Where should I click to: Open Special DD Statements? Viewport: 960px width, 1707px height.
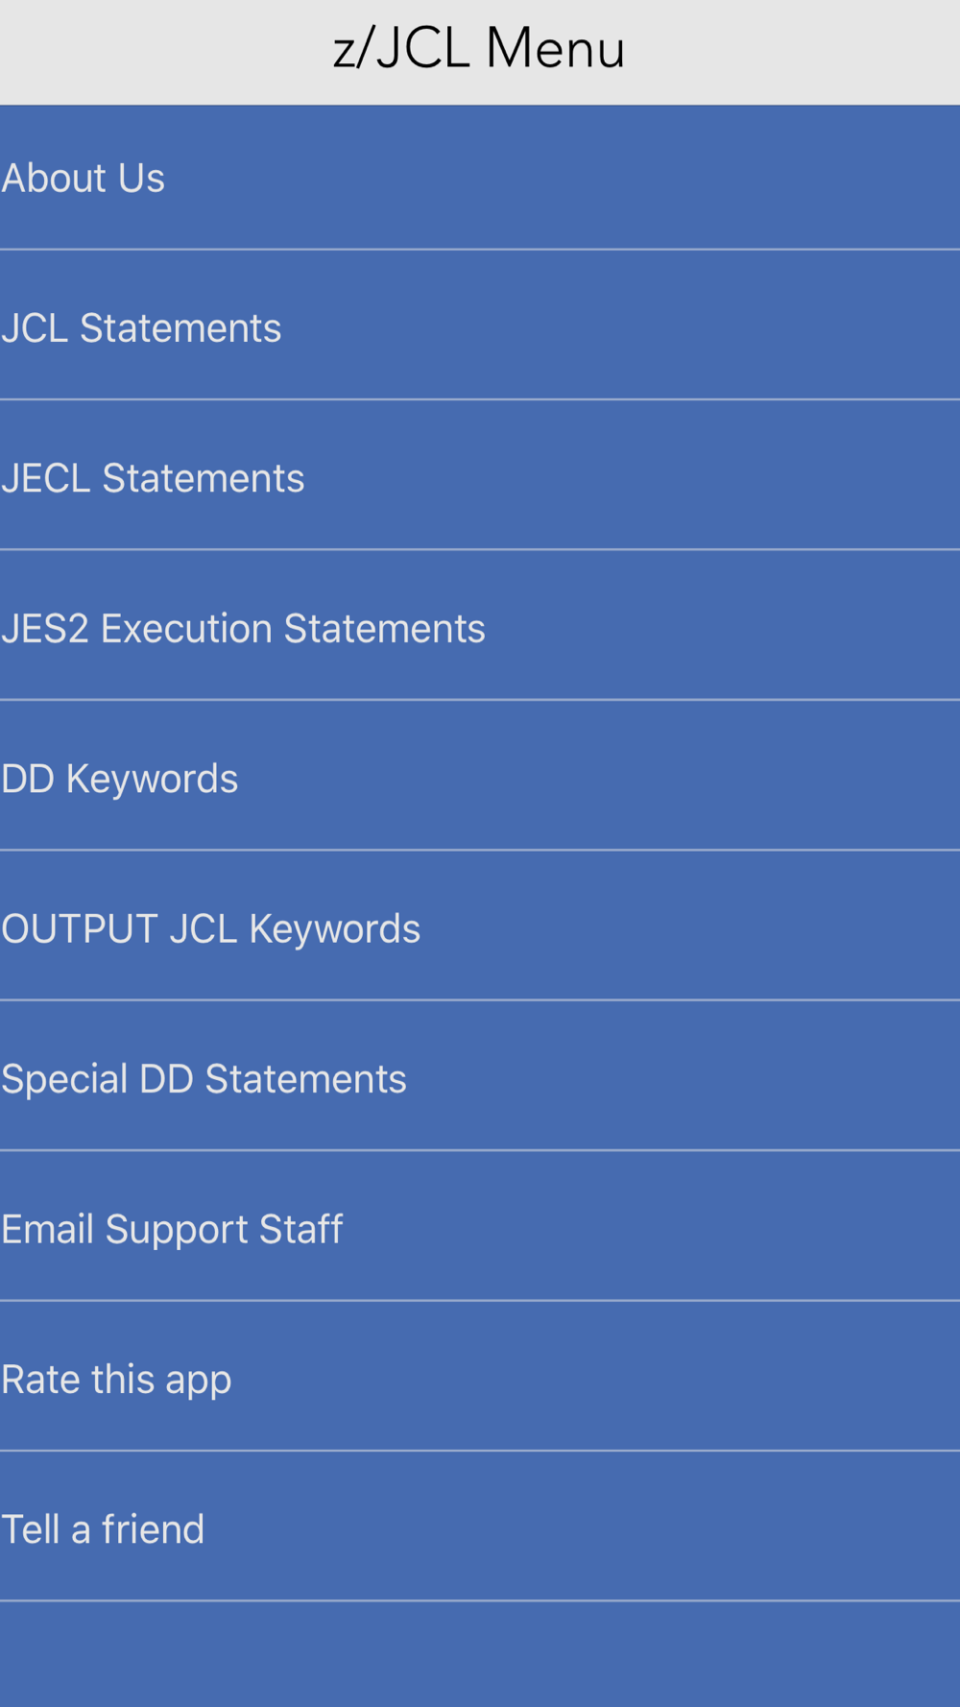point(480,1078)
